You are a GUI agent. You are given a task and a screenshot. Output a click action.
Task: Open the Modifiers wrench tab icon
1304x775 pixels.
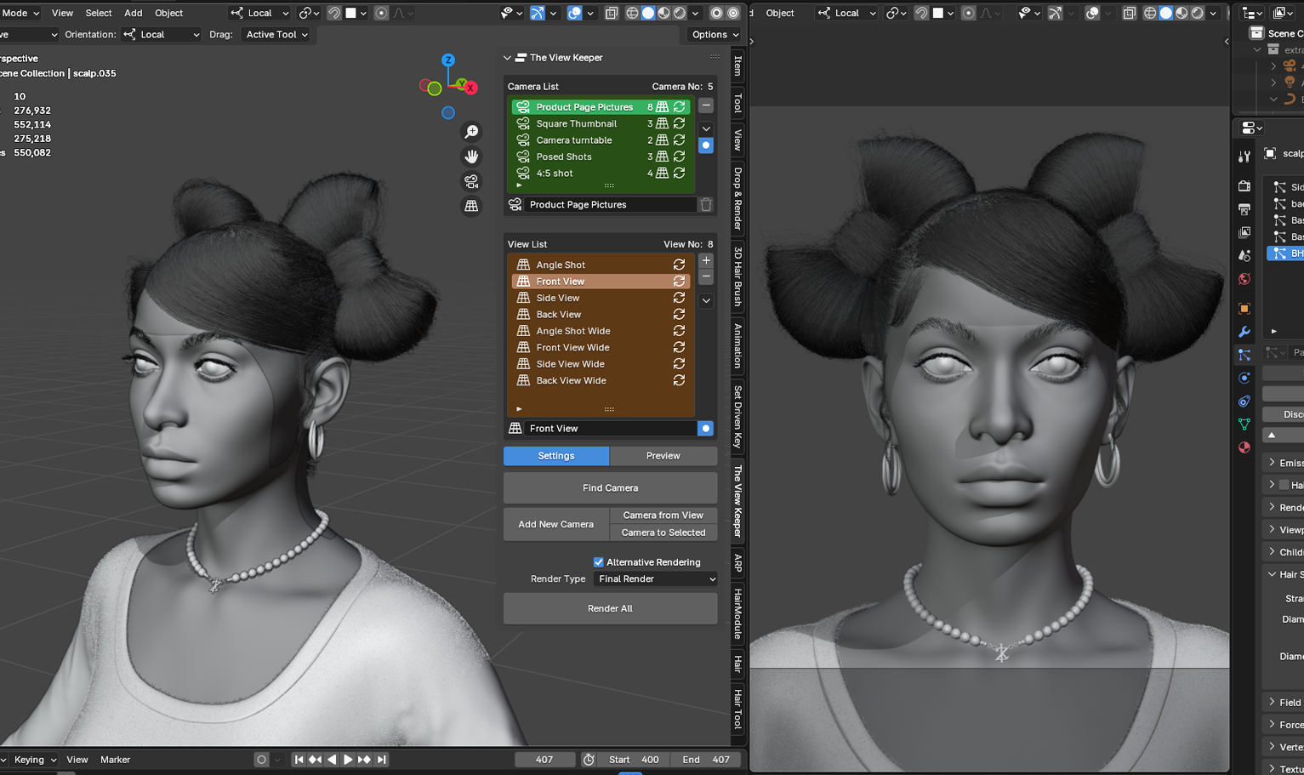1244,332
